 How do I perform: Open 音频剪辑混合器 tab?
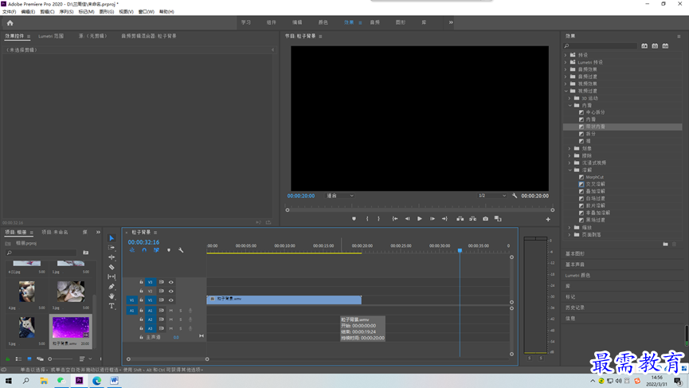tap(148, 36)
